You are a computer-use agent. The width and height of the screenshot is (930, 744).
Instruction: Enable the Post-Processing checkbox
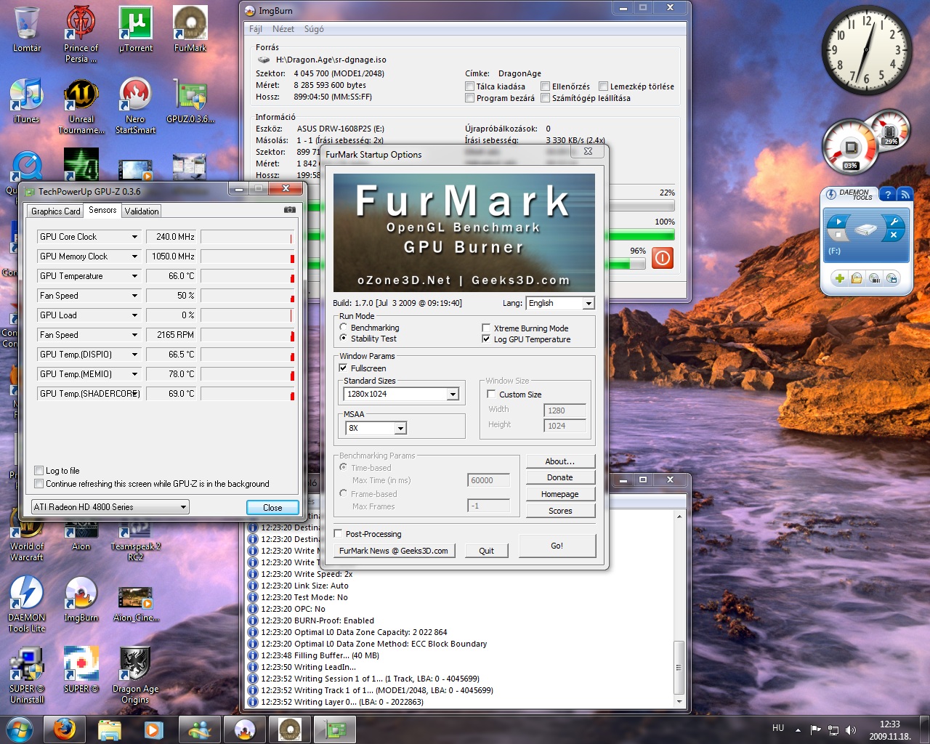pos(339,534)
